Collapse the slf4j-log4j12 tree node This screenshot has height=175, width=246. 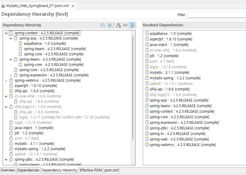pyautogui.click(x=6, y=107)
